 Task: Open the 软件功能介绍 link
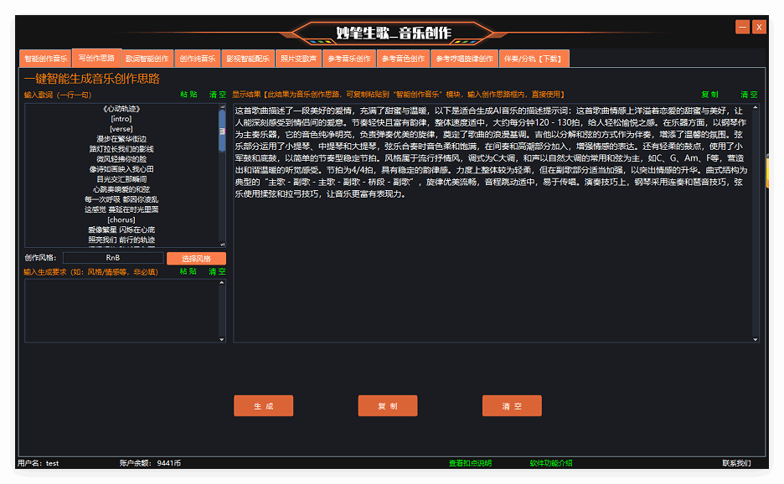[x=551, y=463]
